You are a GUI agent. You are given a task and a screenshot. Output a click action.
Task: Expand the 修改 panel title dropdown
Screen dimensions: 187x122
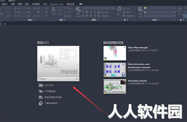coord(31,20)
